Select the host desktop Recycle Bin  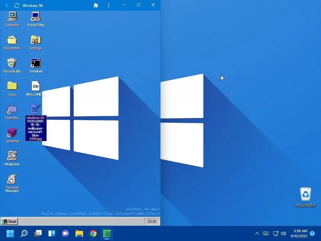coord(306,197)
